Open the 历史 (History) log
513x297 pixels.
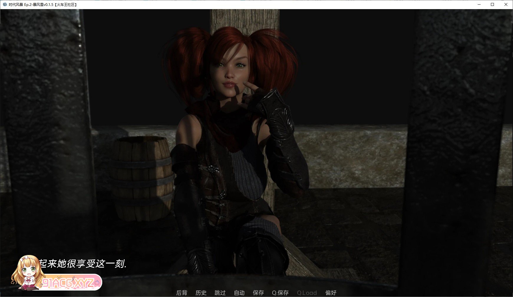201,293
